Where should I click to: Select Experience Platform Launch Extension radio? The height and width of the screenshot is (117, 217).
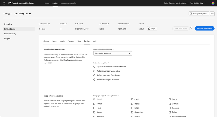click(x=94, y=67)
